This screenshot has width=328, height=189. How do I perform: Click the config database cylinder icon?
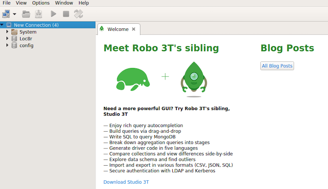pyautogui.click(x=14, y=45)
